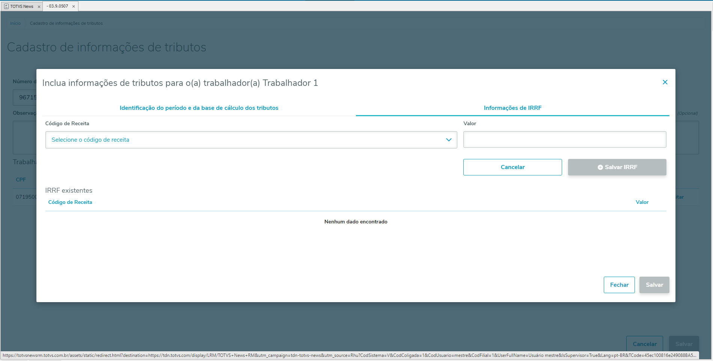Select the Informações de IRRF tab

513,108
